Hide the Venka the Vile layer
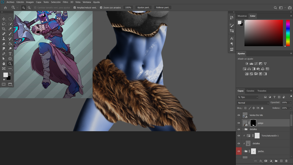 (x=238, y=115)
